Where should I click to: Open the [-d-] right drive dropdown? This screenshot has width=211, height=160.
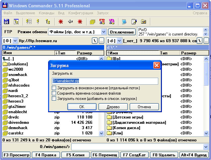119,41
